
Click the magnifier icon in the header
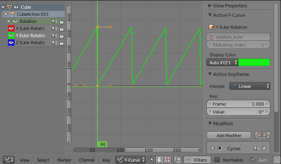pos(178,160)
